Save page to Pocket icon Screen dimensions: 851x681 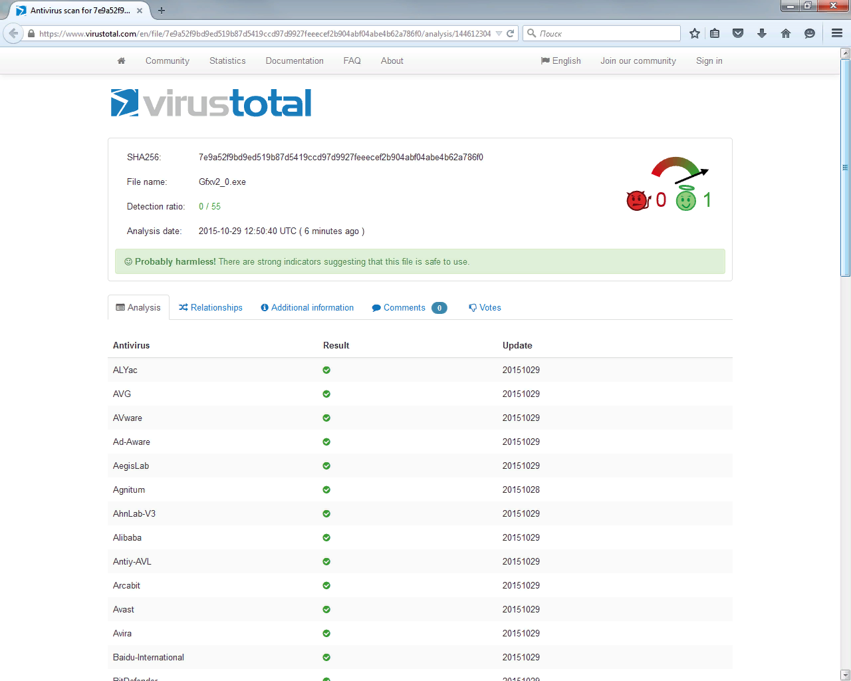(738, 33)
